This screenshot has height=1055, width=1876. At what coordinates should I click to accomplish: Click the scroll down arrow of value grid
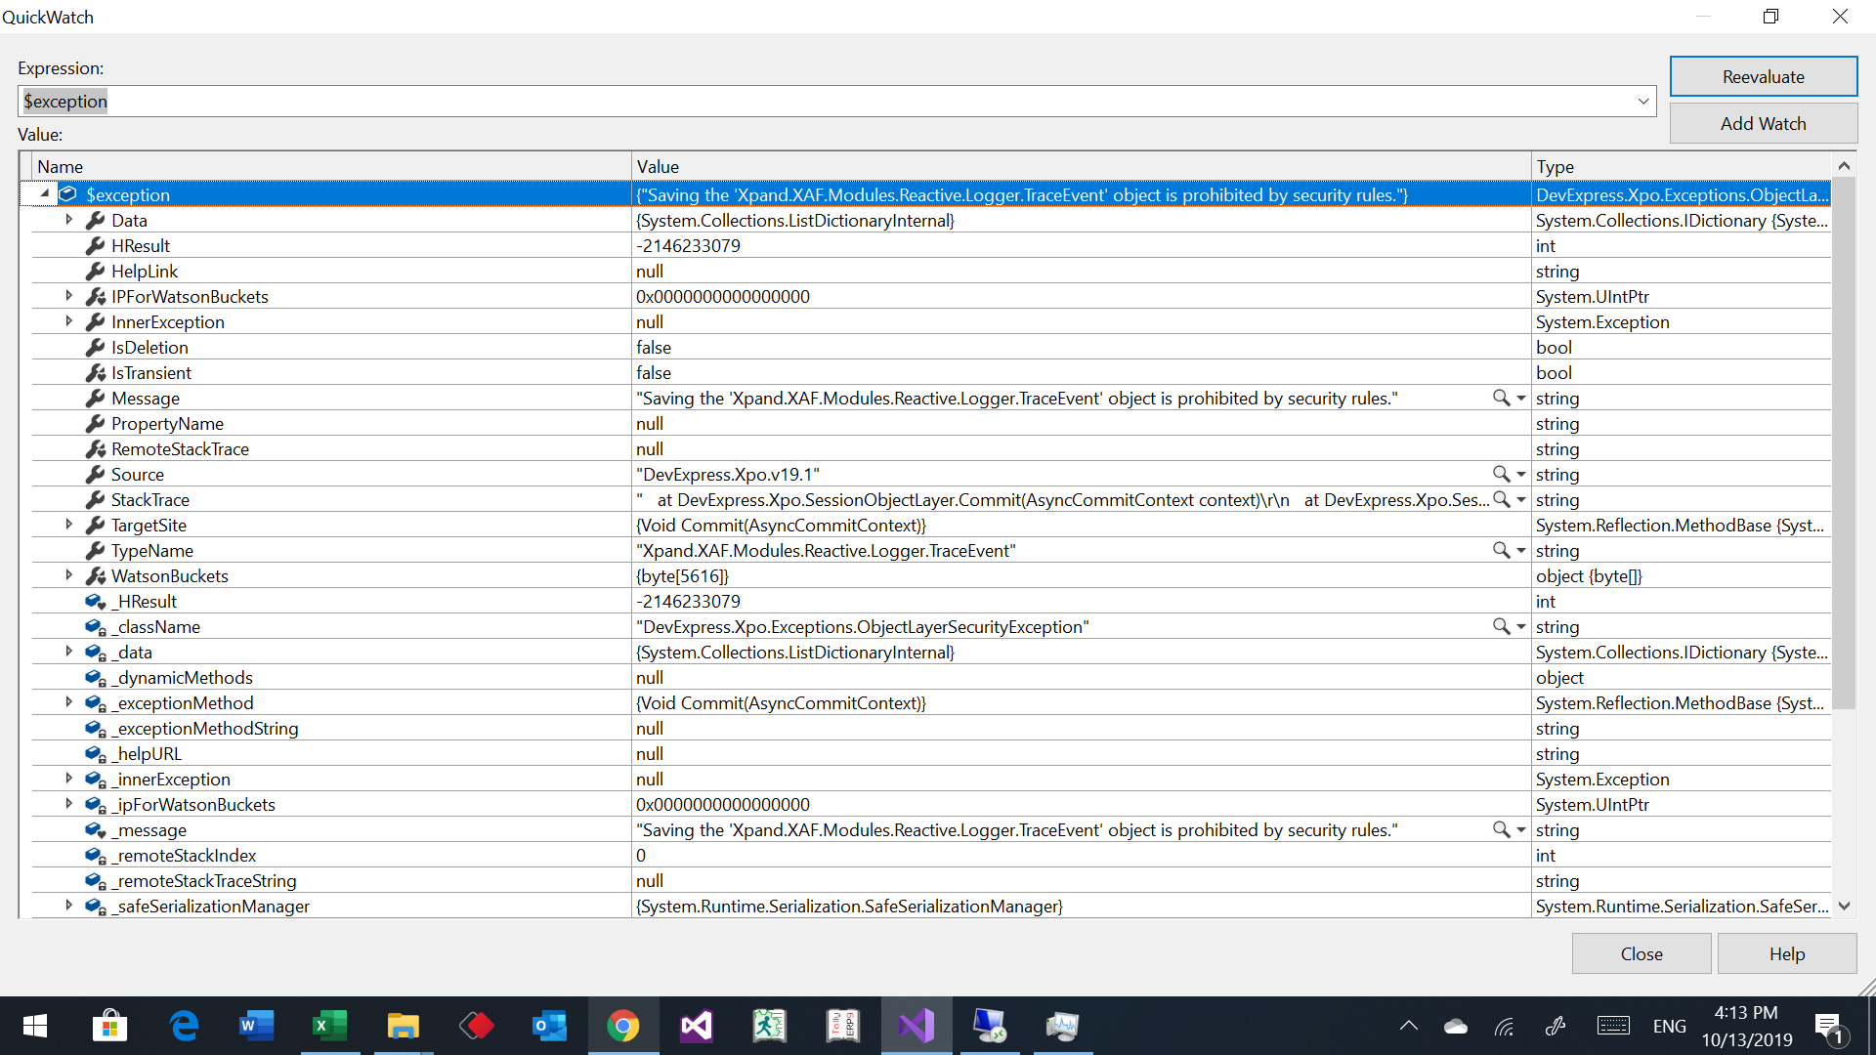coord(1844,907)
